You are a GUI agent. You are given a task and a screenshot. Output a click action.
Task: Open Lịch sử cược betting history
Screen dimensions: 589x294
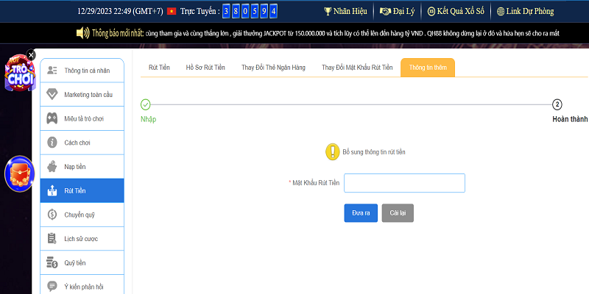[x=82, y=239]
